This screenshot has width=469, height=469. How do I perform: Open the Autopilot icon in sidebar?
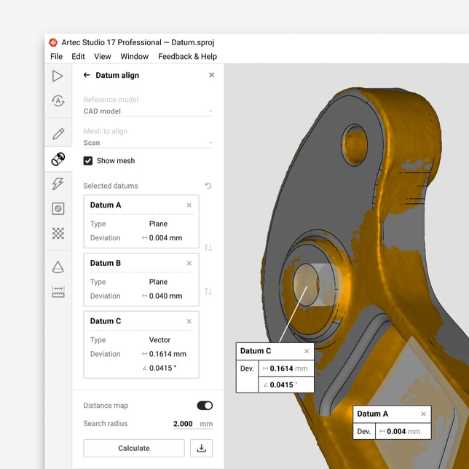[x=58, y=100]
